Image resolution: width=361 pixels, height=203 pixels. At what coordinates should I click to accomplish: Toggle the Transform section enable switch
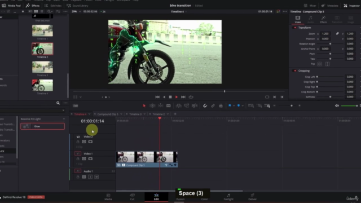[294, 28]
